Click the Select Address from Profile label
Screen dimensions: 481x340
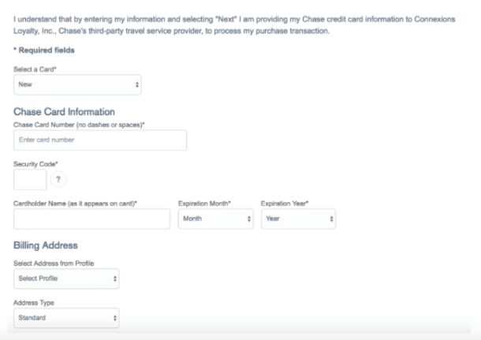point(54,263)
